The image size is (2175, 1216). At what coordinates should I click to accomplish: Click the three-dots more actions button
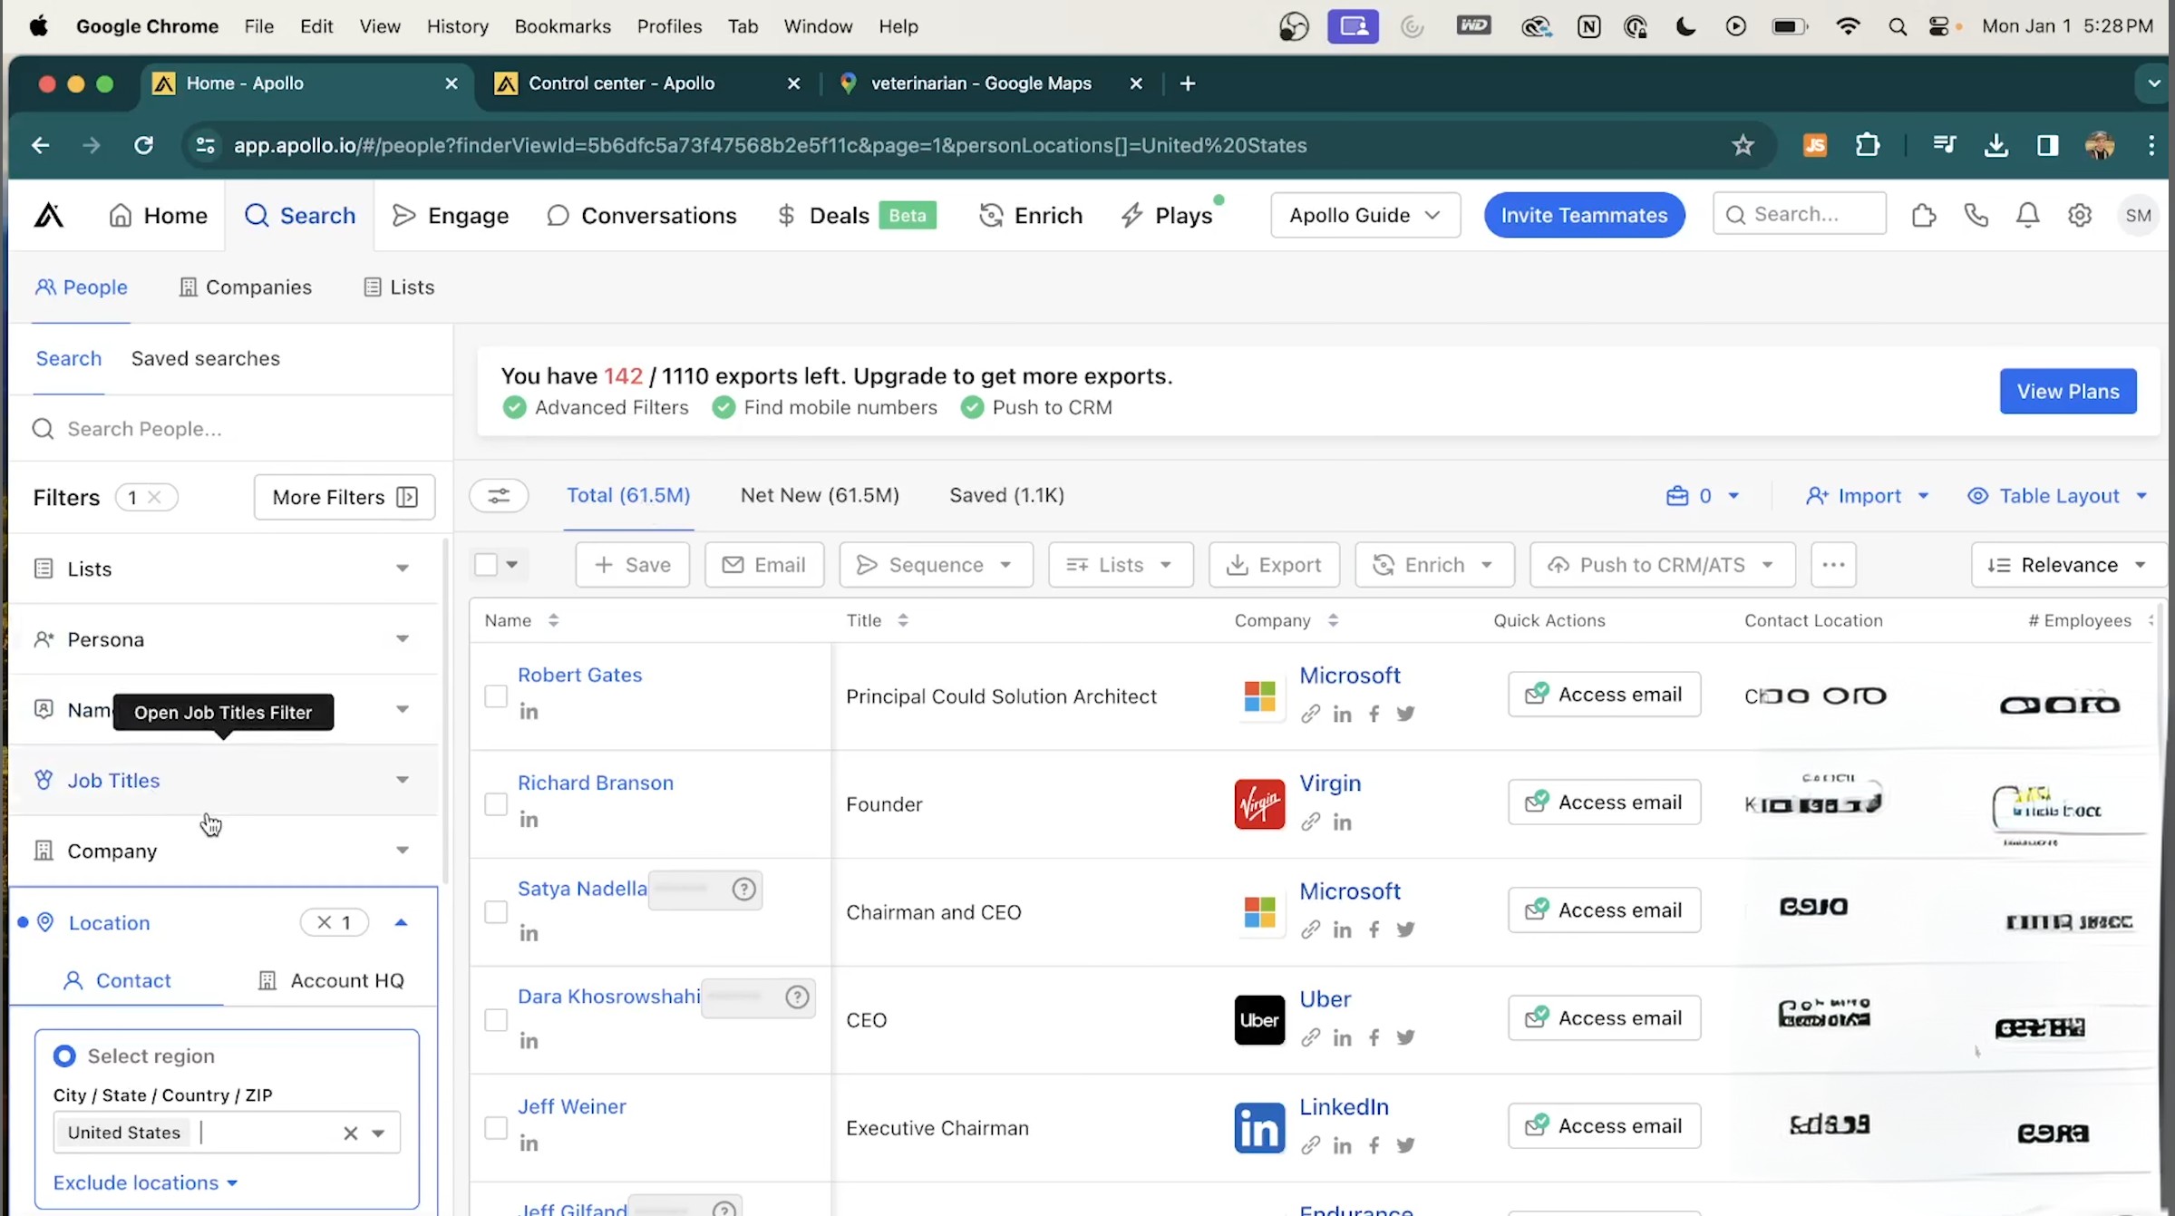click(1833, 565)
